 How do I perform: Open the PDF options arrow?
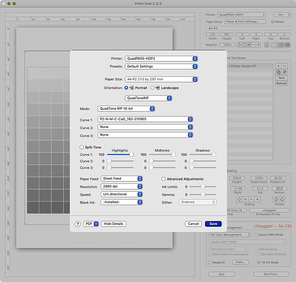click(96, 224)
